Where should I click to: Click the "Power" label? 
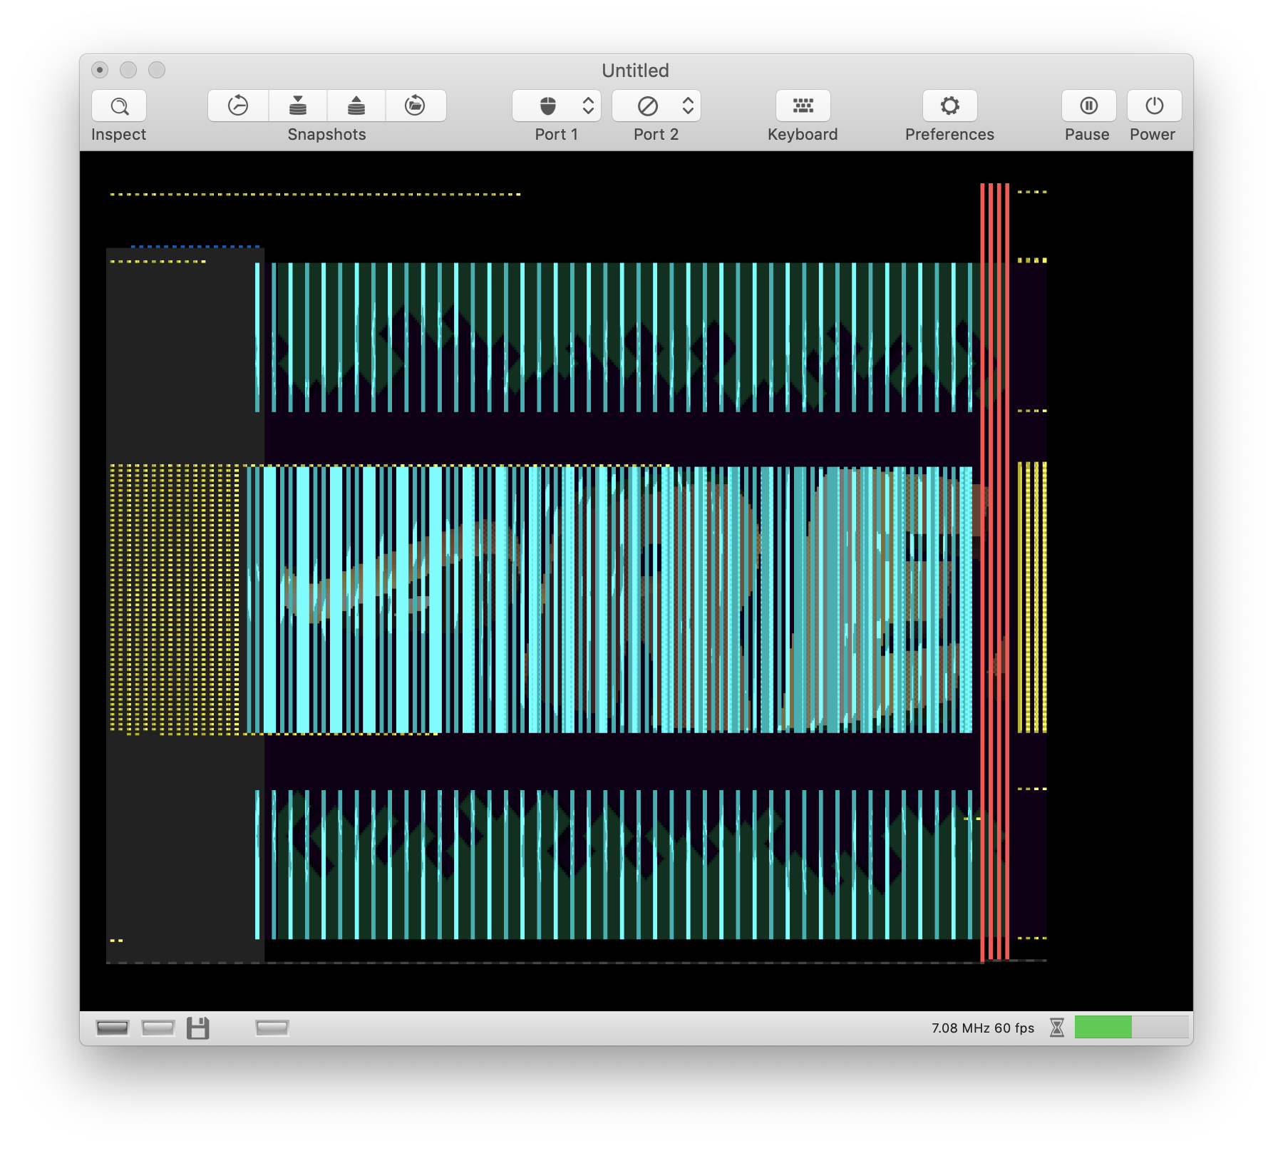1153,135
